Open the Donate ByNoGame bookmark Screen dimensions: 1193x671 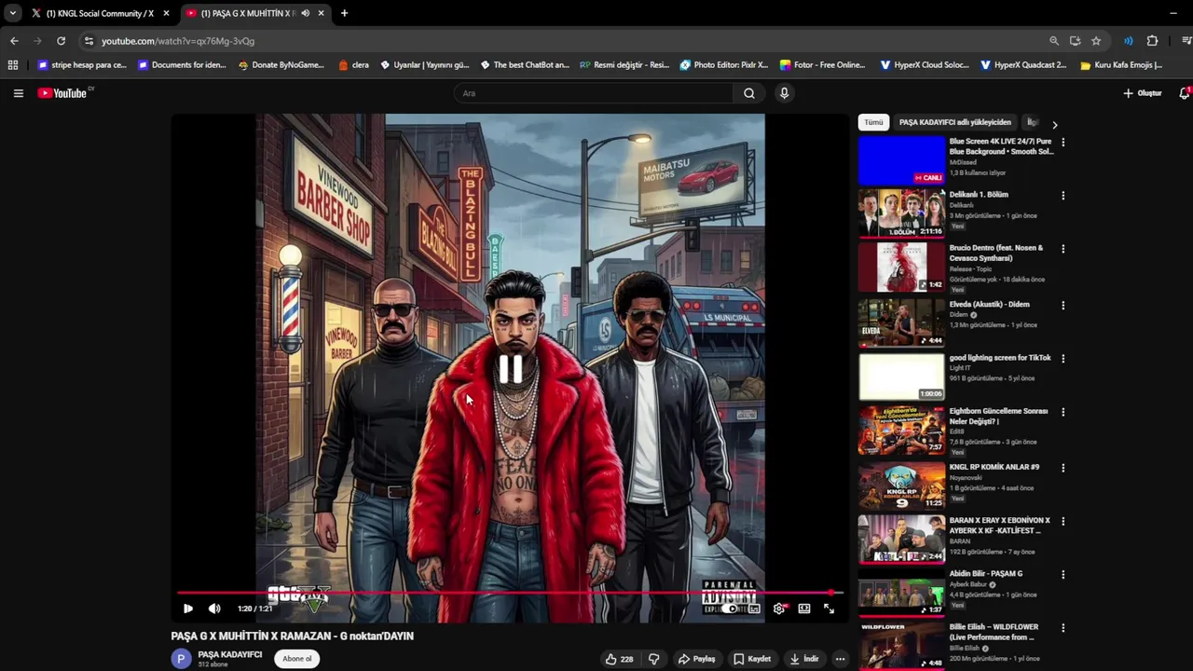coord(281,65)
